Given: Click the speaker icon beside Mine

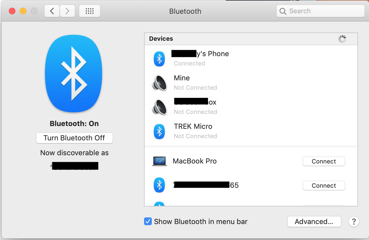Looking at the screenshot, I should pyautogui.click(x=159, y=83).
